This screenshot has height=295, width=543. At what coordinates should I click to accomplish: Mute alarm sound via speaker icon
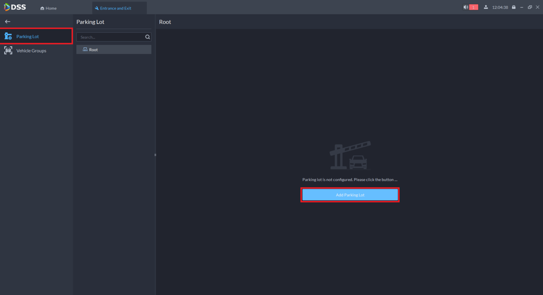pos(466,7)
